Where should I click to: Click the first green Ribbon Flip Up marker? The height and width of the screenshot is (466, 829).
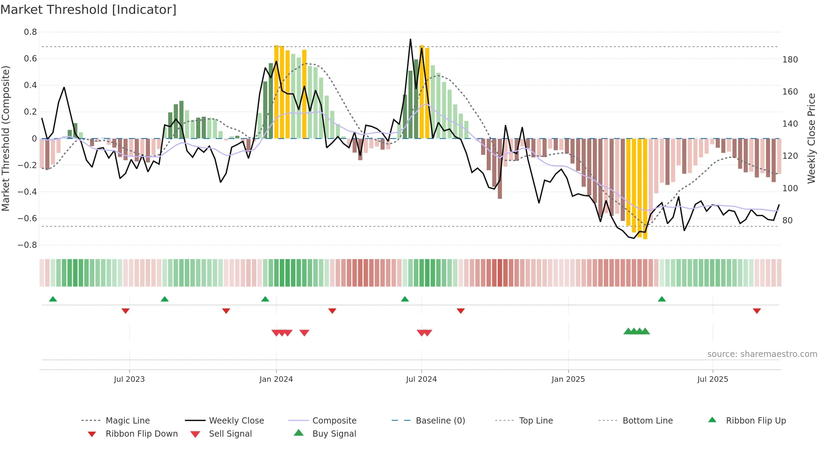pos(53,299)
